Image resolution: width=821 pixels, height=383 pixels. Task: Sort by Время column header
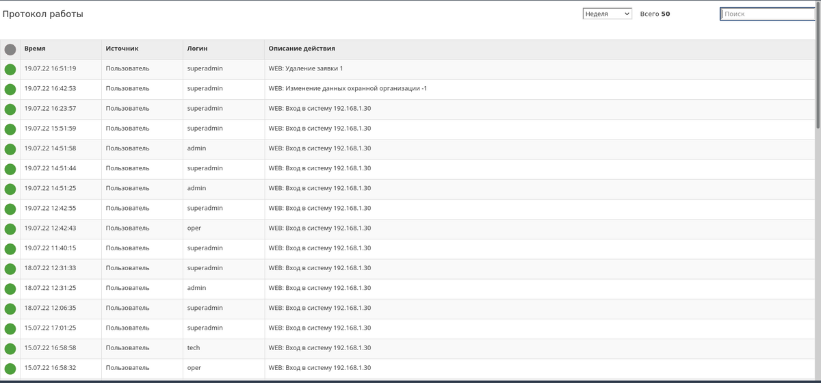(x=35, y=49)
